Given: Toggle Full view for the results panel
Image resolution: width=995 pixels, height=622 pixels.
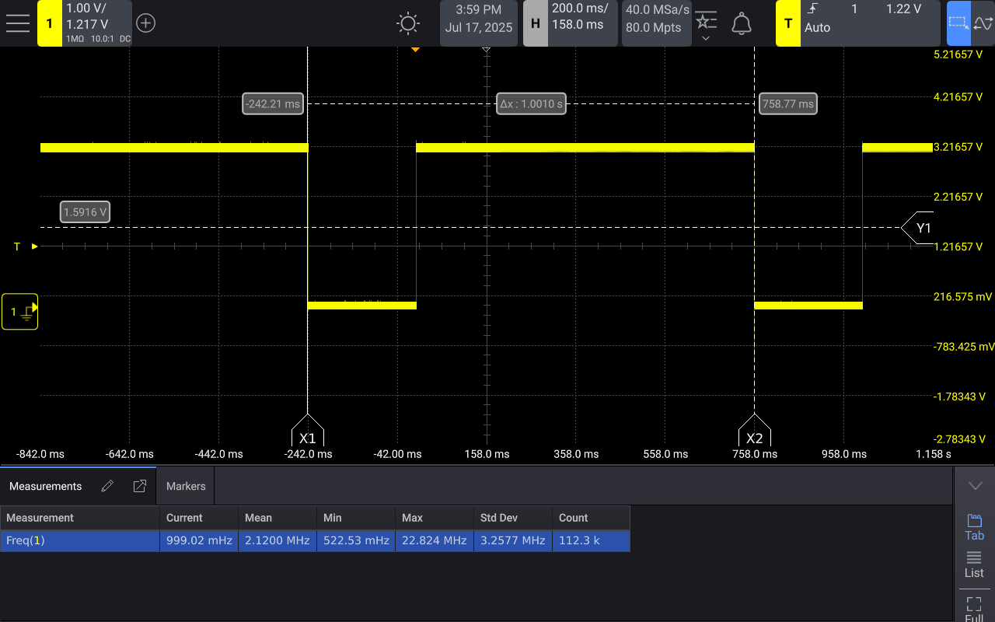Looking at the screenshot, I should 974,605.
